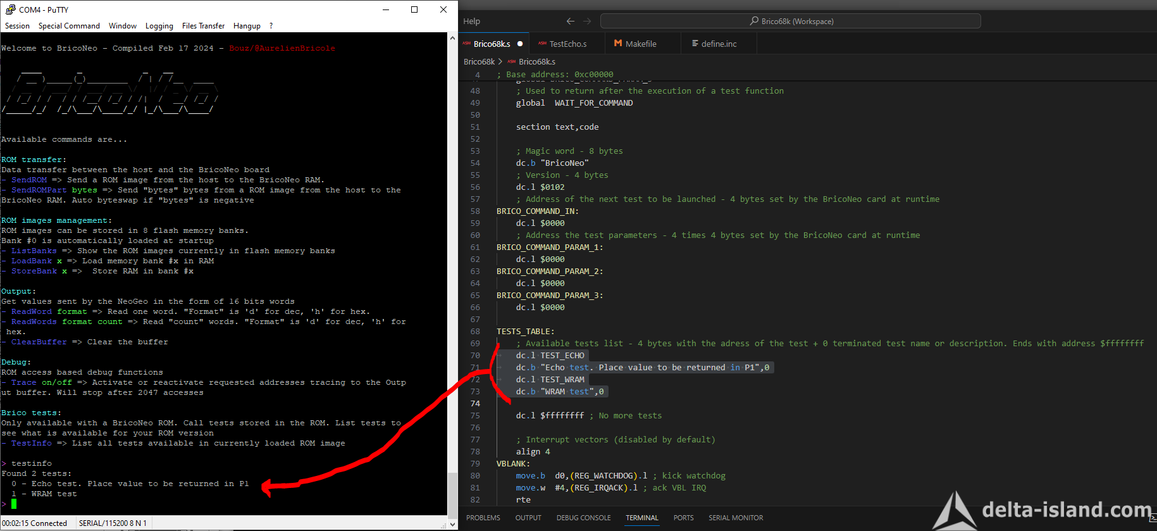1157x531 pixels.
Task: Click the Brico68k breadcrumb folder
Action: (479, 61)
